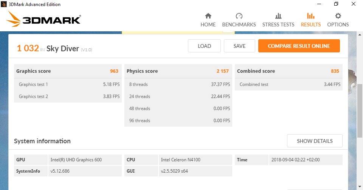Switch to the HOME tab label
The width and height of the screenshot is (363, 190).
coord(208,25)
